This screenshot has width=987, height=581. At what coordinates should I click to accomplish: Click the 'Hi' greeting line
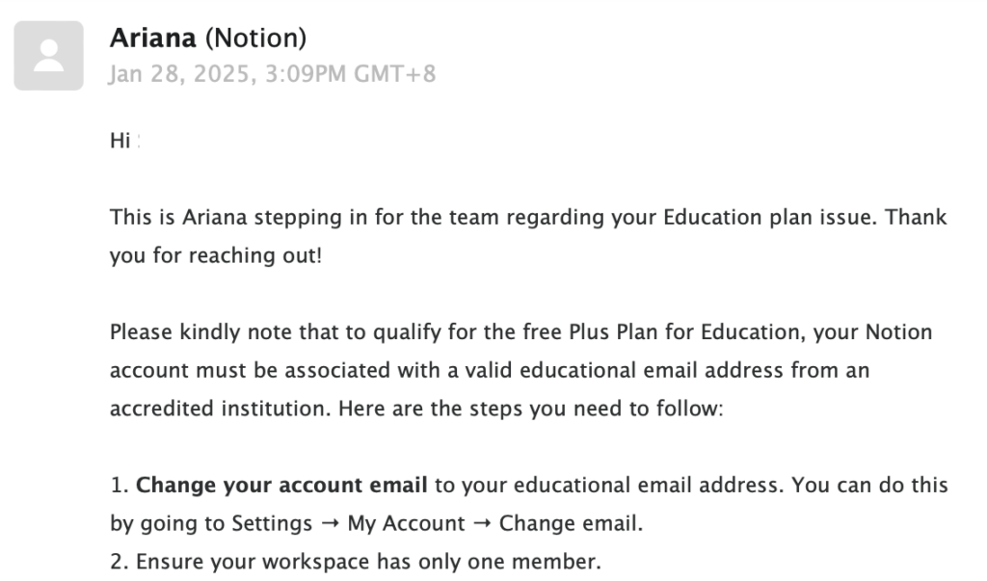[120, 142]
